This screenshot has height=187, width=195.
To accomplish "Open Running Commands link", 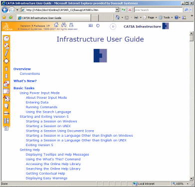I will point(41,107).
